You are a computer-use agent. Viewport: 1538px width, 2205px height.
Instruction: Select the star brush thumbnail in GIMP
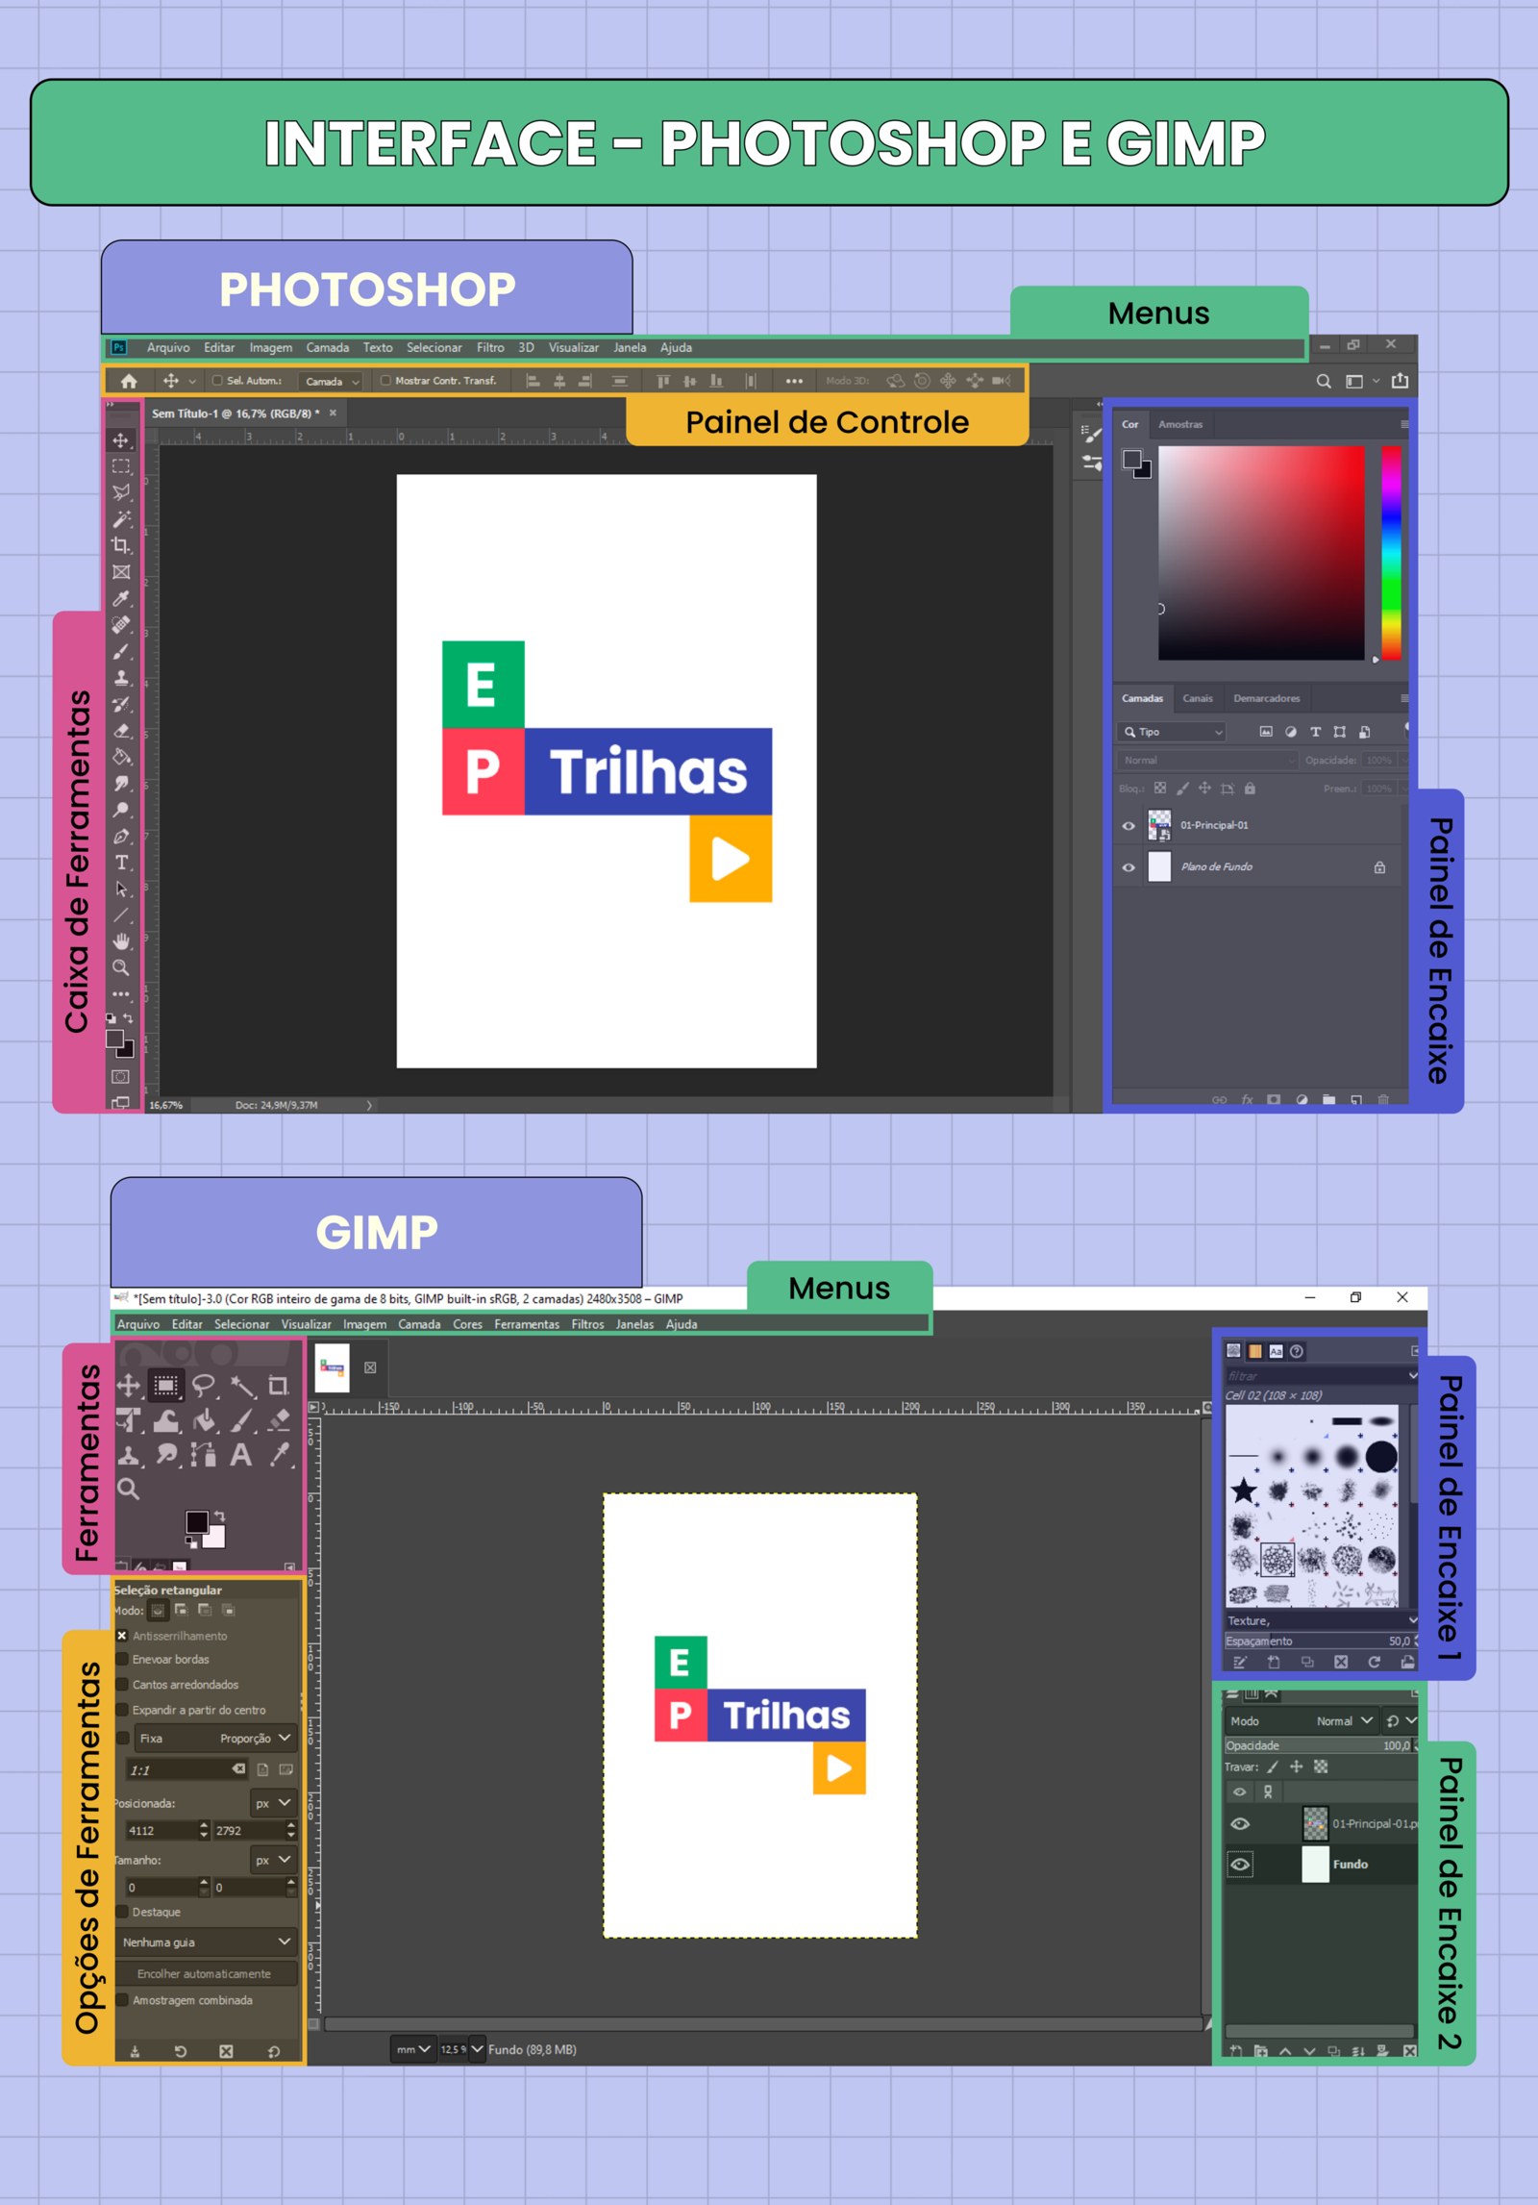pyautogui.click(x=1244, y=1491)
